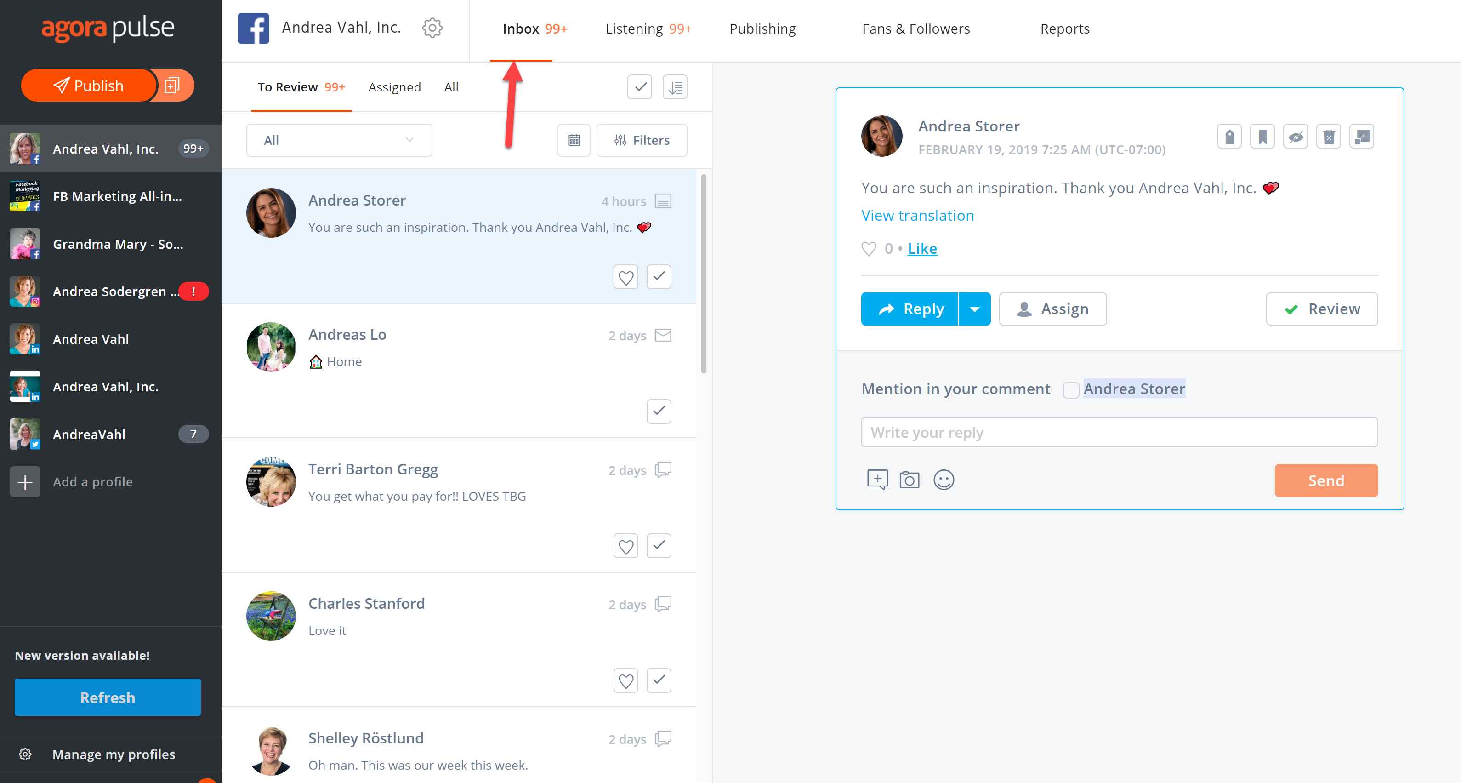Click the sort order icon in inbox

point(675,87)
